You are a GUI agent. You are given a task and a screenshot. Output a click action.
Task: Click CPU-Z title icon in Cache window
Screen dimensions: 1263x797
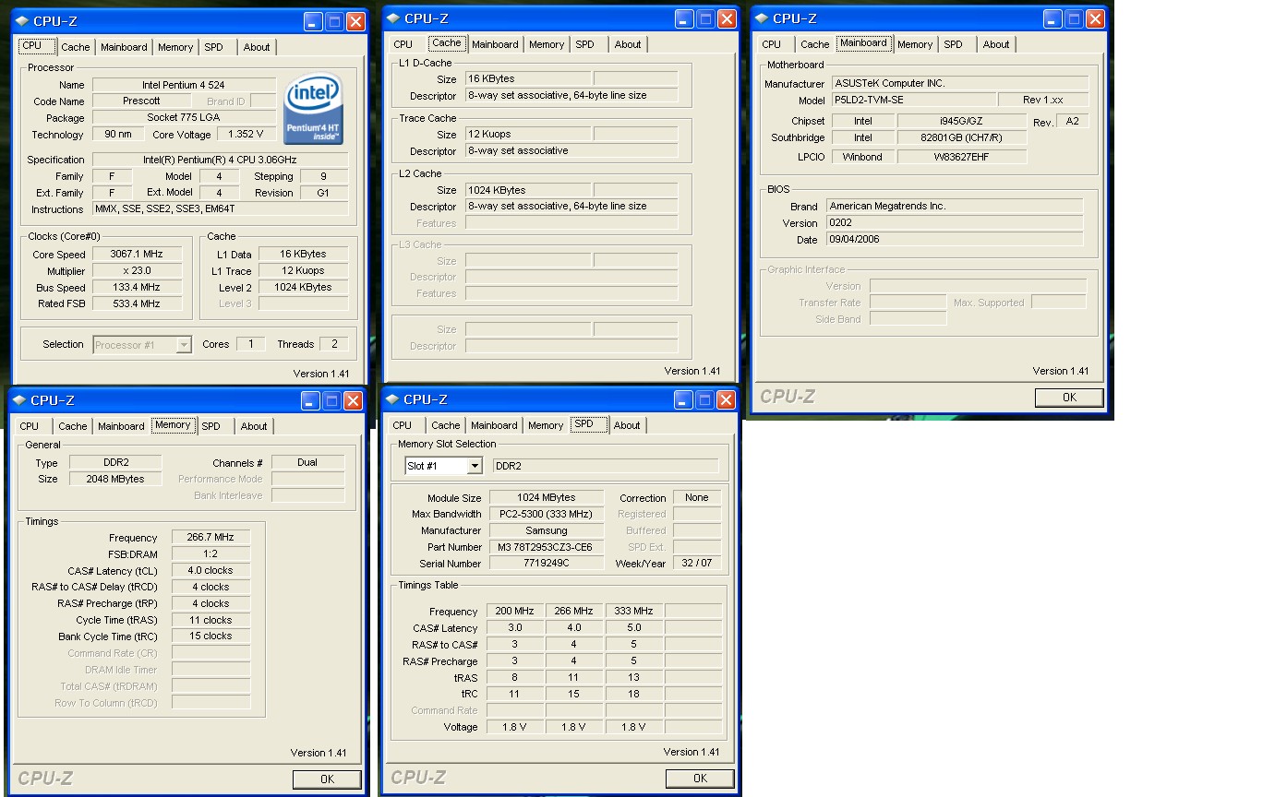(x=392, y=18)
